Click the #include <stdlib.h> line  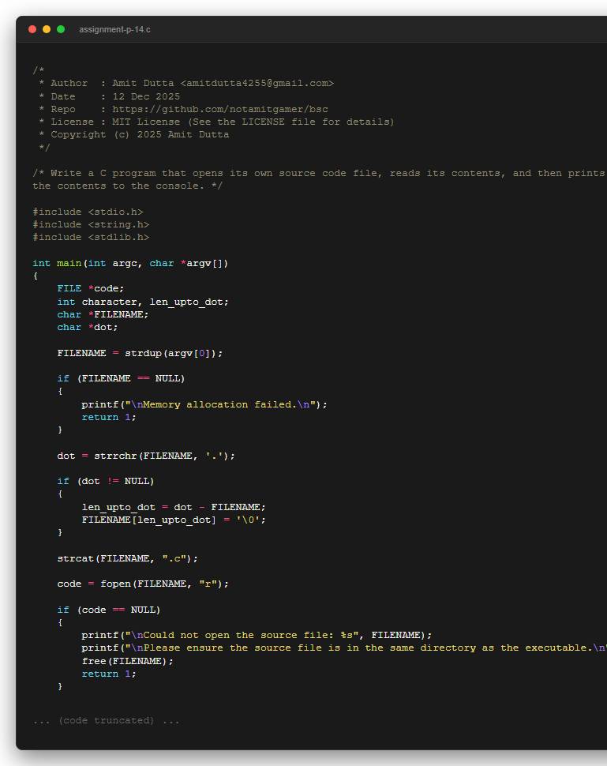pos(91,238)
